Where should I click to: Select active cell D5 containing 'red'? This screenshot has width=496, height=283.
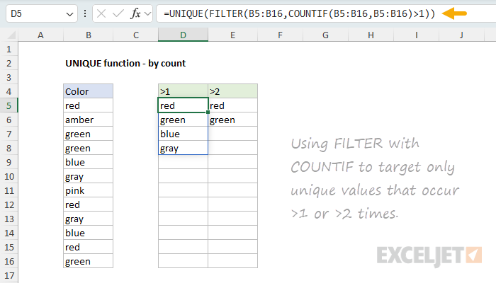[x=183, y=105]
